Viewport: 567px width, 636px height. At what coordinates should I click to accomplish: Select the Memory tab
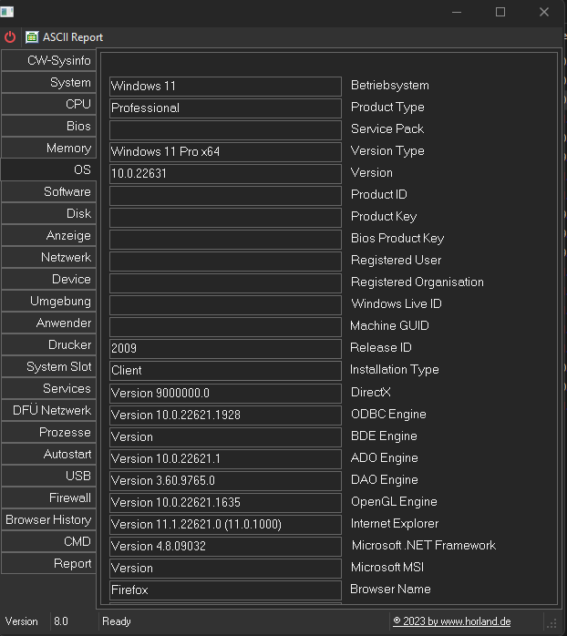pyautogui.click(x=48, y=148)
